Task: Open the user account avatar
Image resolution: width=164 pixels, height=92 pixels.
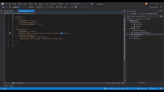Action: (146, 4)
